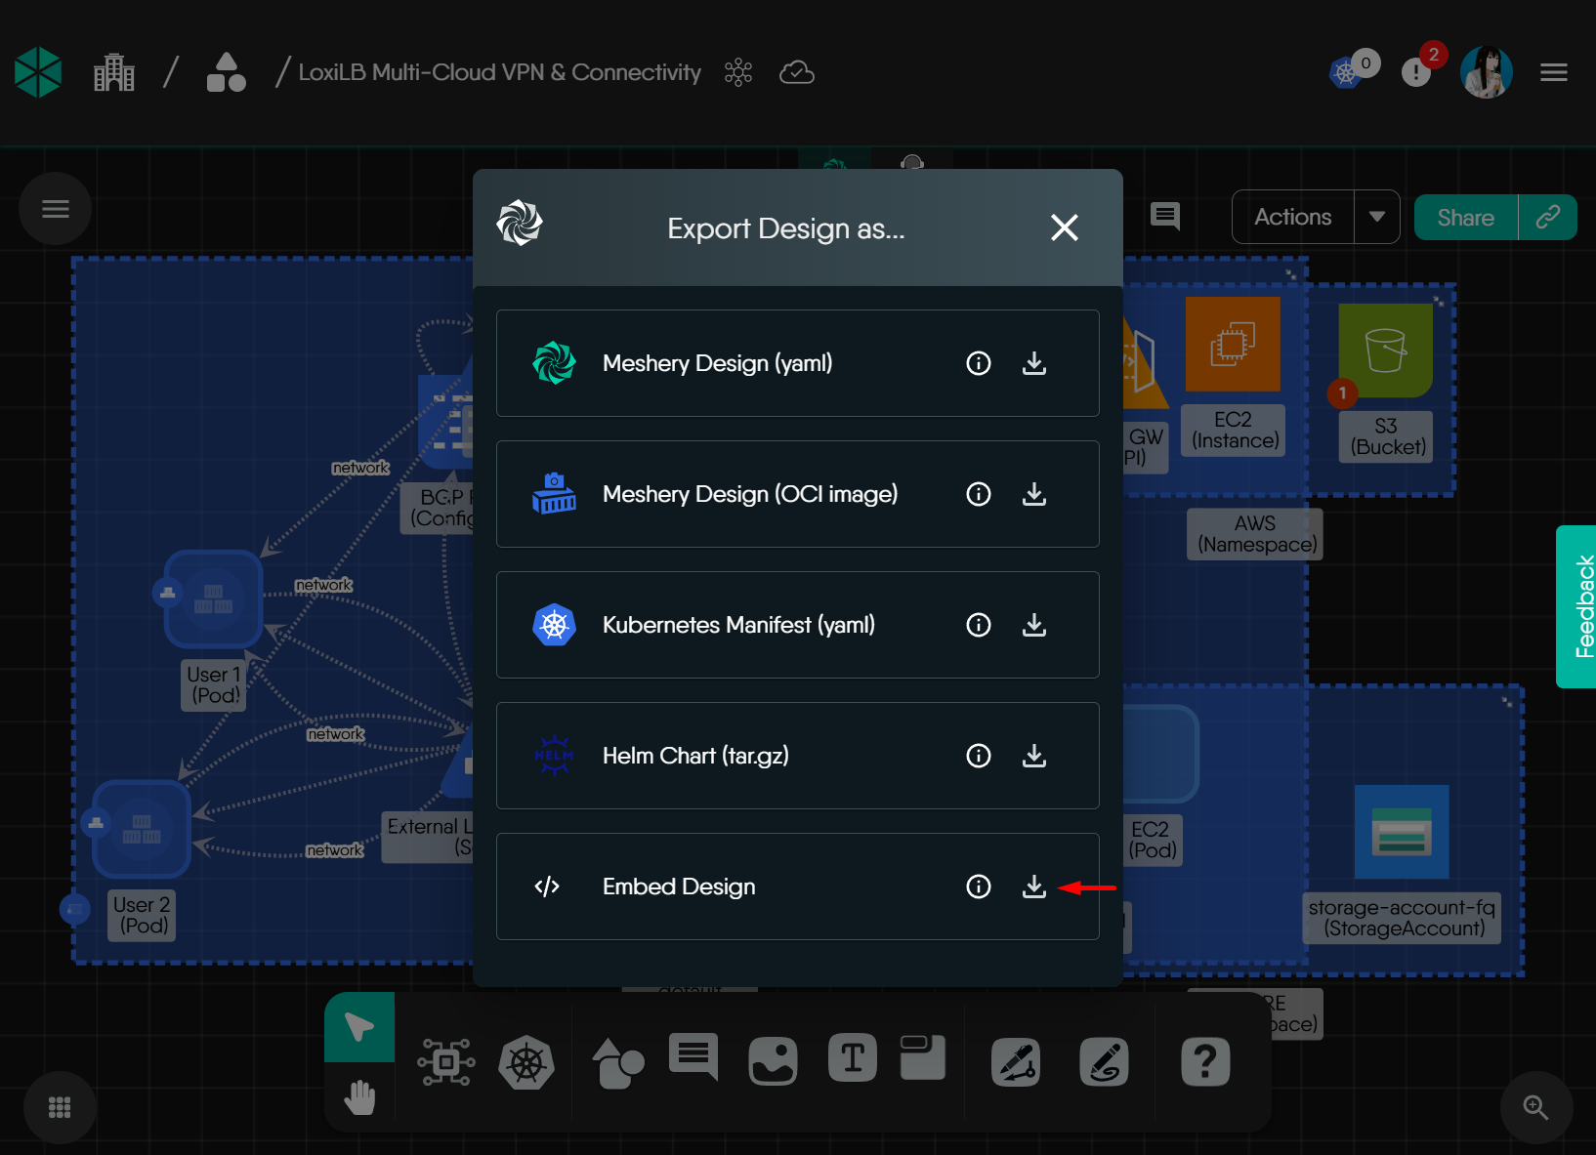1596x1155 pixels.
Task: Select the text tool in toolbar
Action: pyautogui.click(x=853, y=1057)
